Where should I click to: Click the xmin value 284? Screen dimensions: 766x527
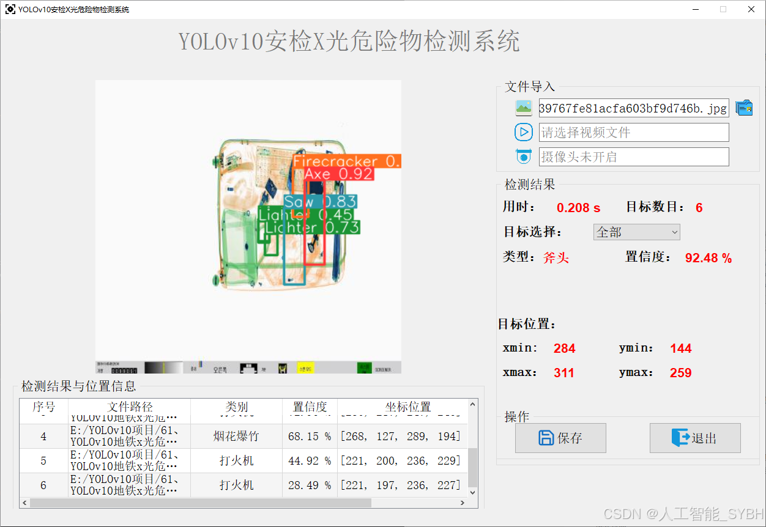tap(564, 348)
